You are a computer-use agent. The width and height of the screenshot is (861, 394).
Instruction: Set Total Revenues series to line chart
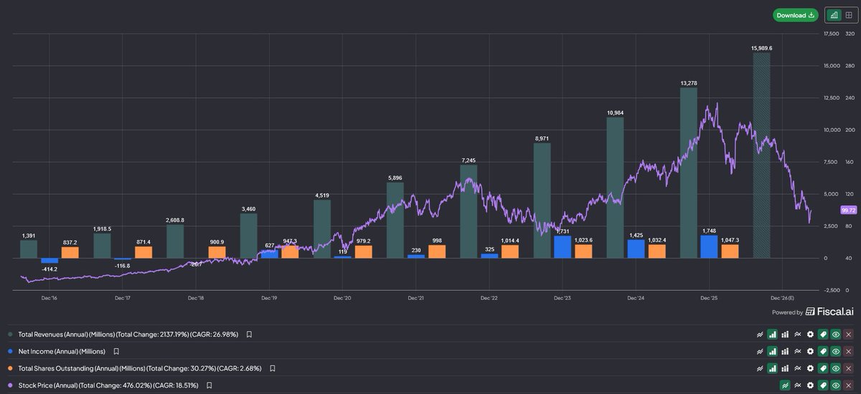point(760,335)
